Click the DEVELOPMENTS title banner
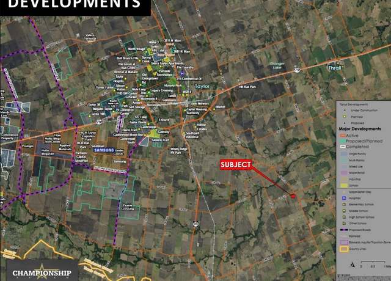 [75, 7]
